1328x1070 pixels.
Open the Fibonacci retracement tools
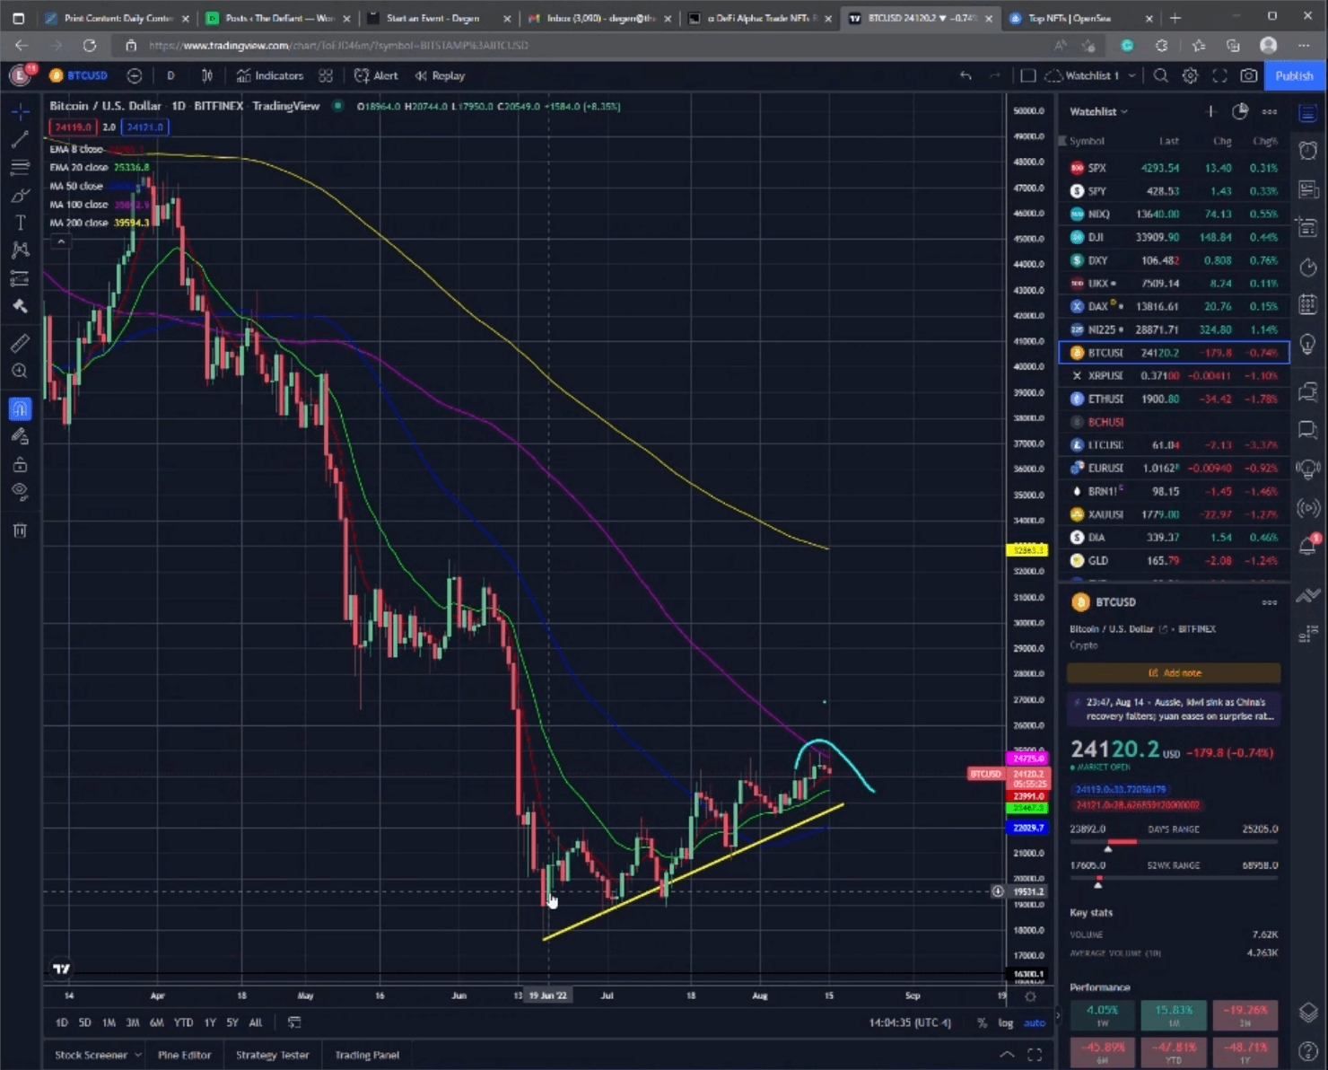click(20, 167)
